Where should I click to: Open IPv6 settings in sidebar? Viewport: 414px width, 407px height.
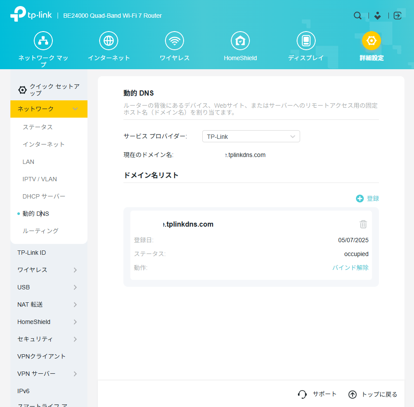(x=23, y=391)
